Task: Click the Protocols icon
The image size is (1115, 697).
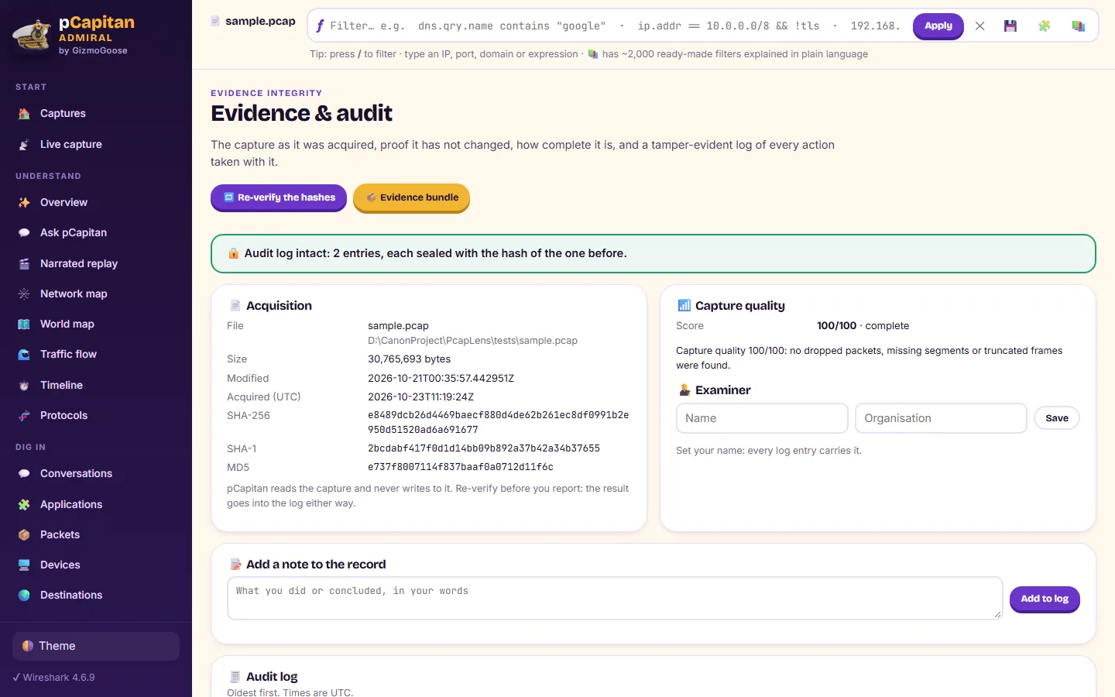Action: click(24, 416)
